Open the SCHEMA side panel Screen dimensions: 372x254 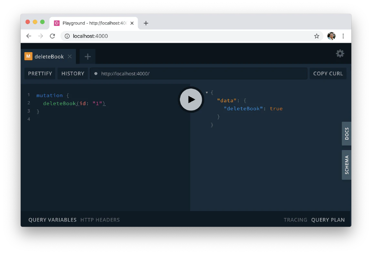(x=346, y=165)
